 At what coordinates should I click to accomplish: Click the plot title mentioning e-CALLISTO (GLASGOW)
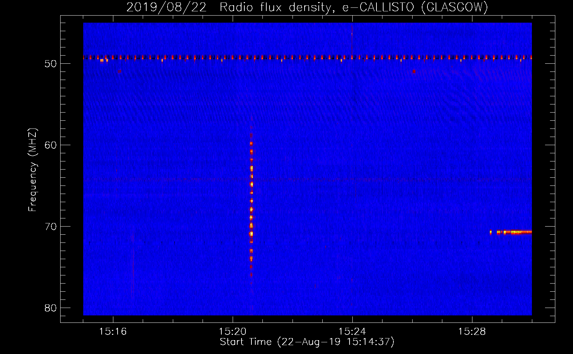(307, 7)
